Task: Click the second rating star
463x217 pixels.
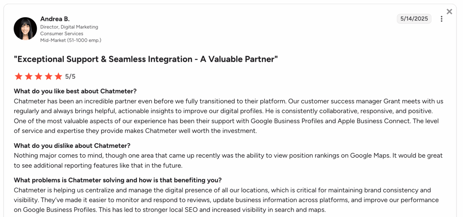Action: pyautogui.click(x=29, y=77)
